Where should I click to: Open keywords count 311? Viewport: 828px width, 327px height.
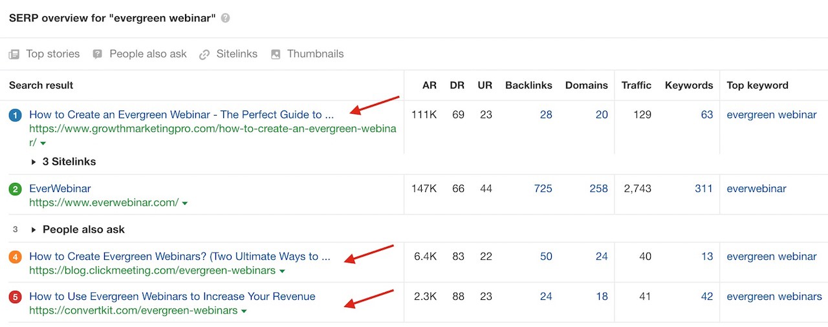704,189
